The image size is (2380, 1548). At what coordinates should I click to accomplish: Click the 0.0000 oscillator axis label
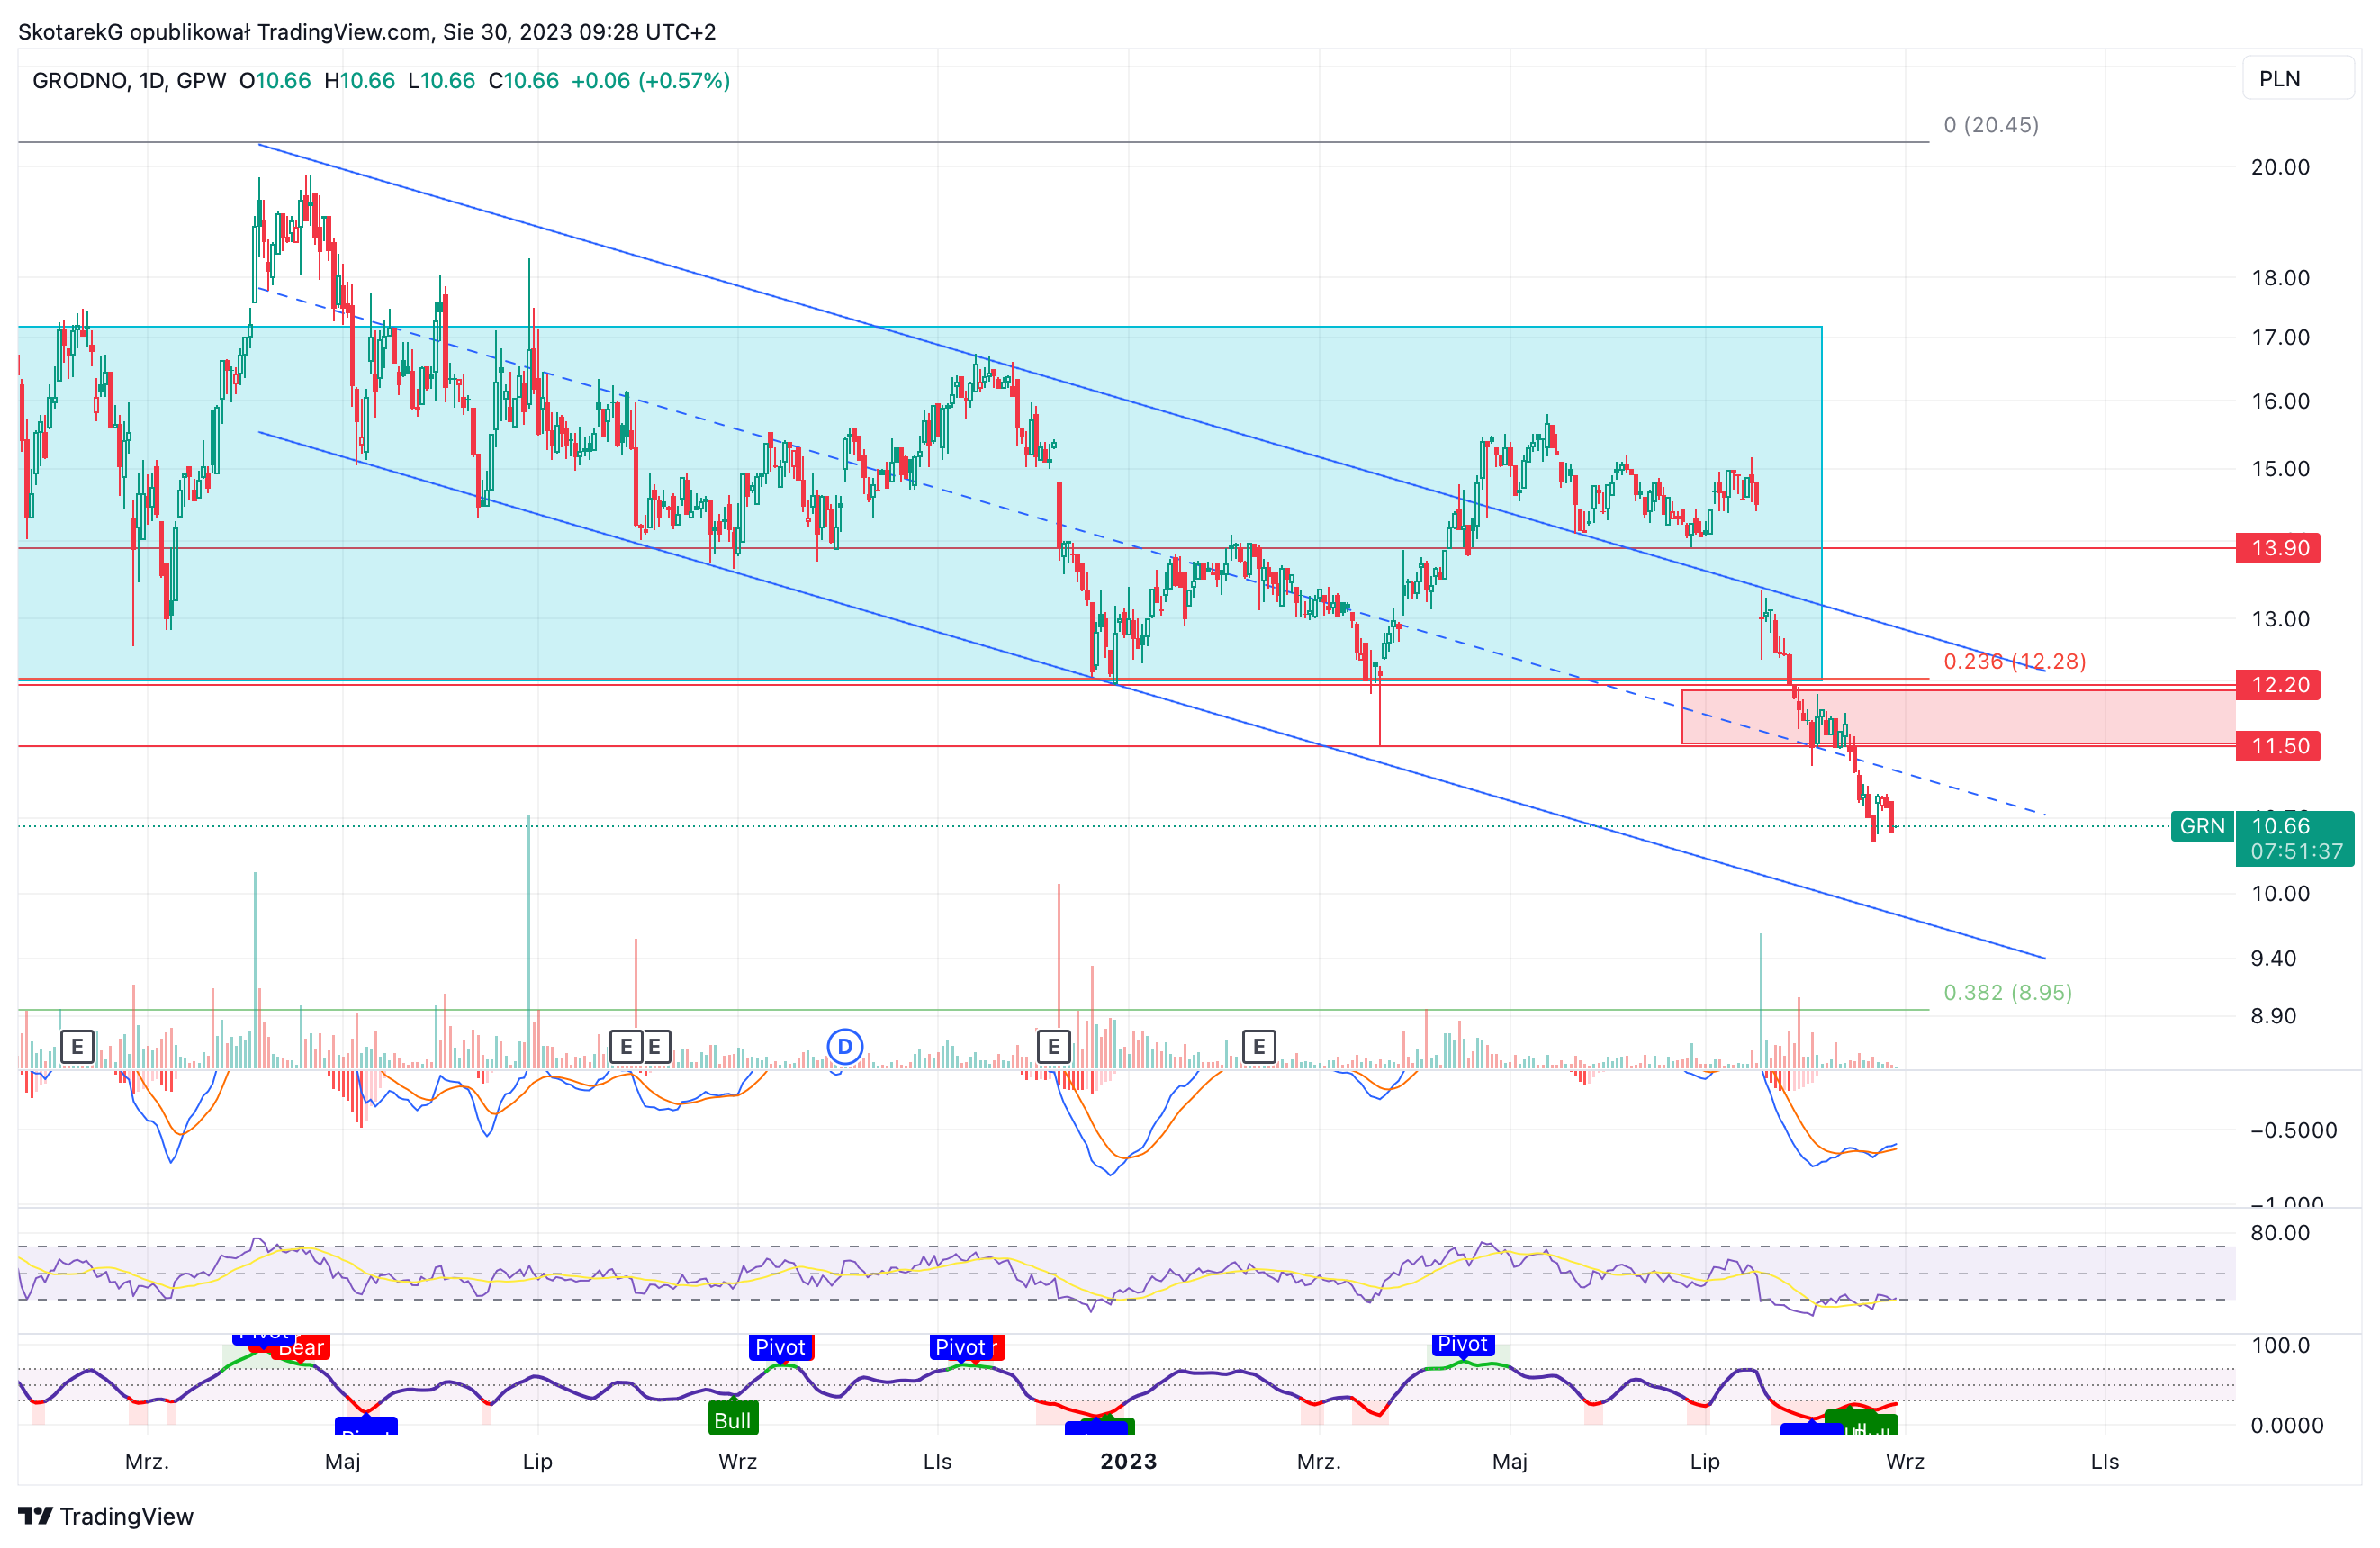[x=2287, y=1425]
